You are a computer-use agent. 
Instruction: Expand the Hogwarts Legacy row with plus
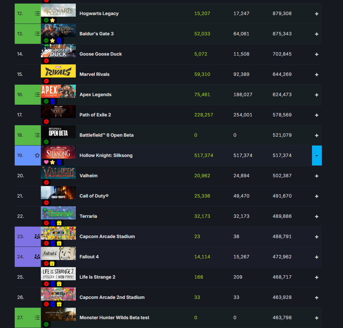[317, 14]
